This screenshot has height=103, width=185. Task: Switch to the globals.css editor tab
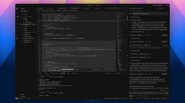click(62, 8)
